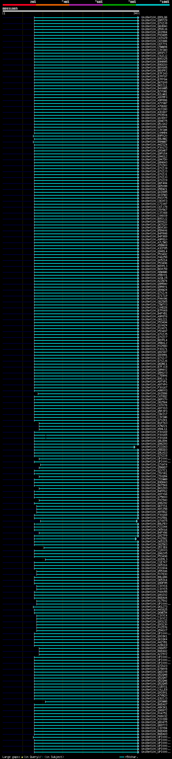Select the UniRef100_C5WW94 label
172x759 pixels.
point(154,47)
